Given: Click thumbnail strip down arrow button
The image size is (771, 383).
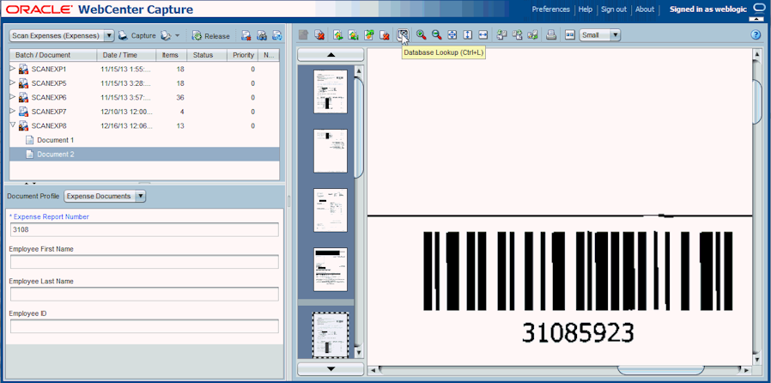Looking at the screenshot, I should click(x=331, y=369).
